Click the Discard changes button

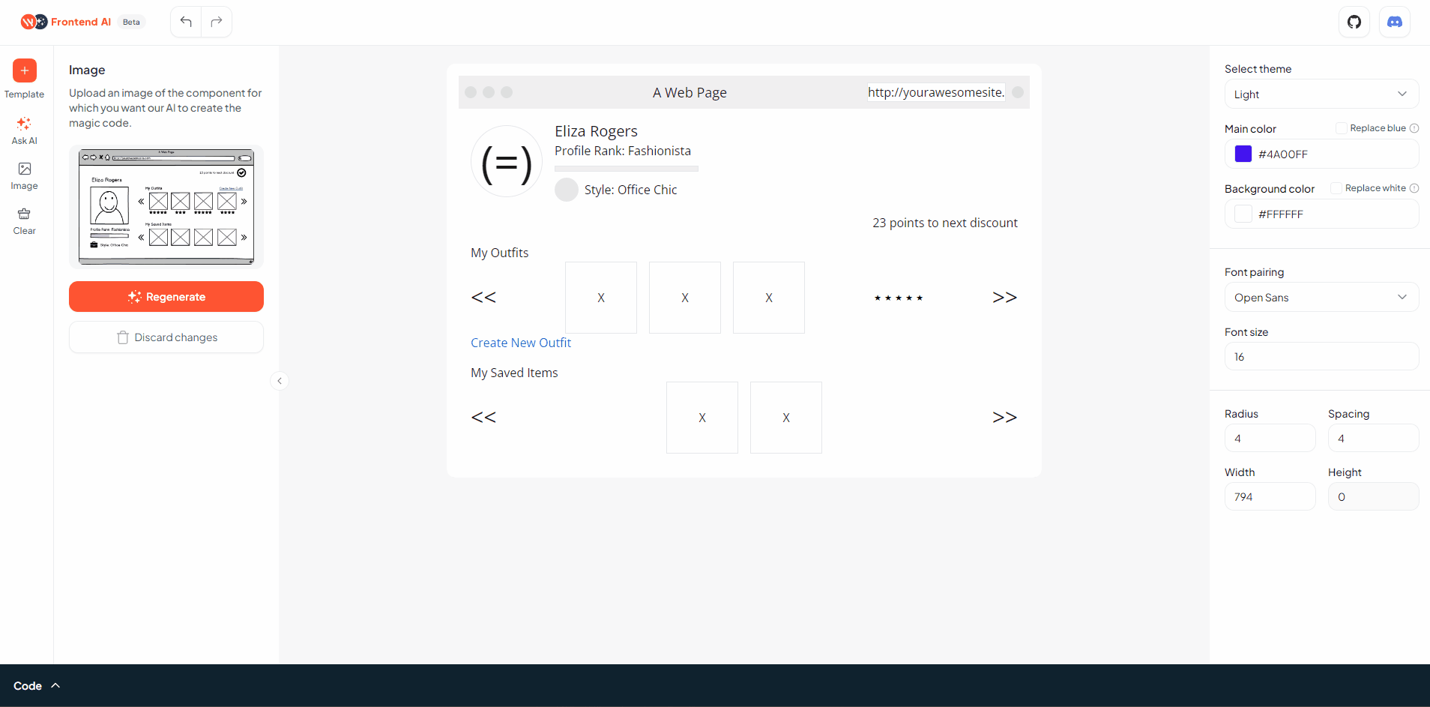166,337
